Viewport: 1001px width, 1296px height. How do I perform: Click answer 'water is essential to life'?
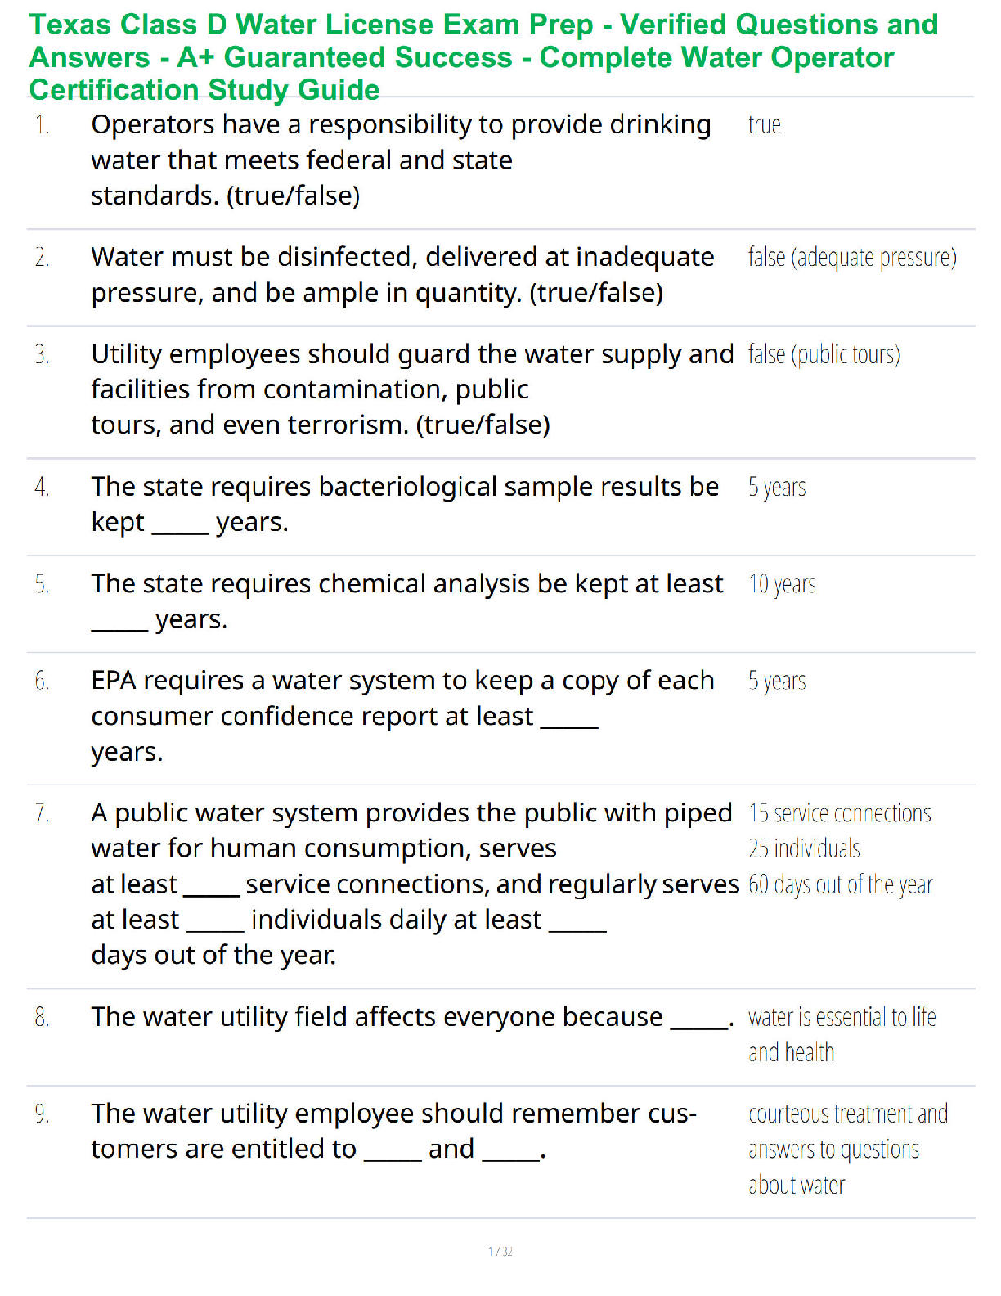coord(842,1017)
